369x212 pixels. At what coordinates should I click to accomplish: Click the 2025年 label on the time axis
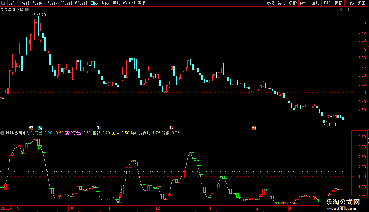[7, 208]
